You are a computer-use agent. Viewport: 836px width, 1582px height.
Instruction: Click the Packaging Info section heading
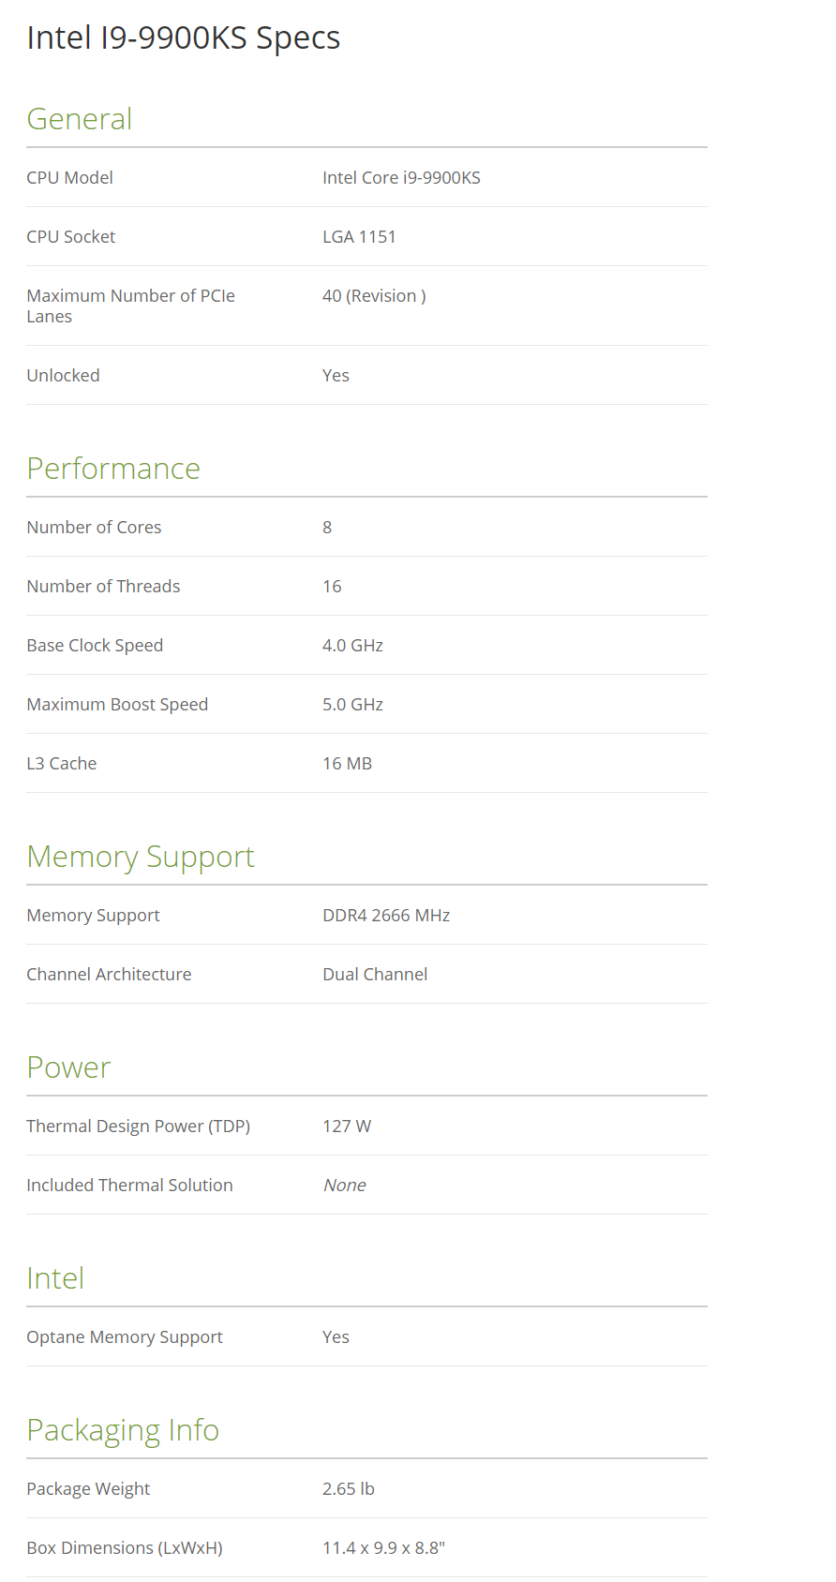[x=122, y=1430]
